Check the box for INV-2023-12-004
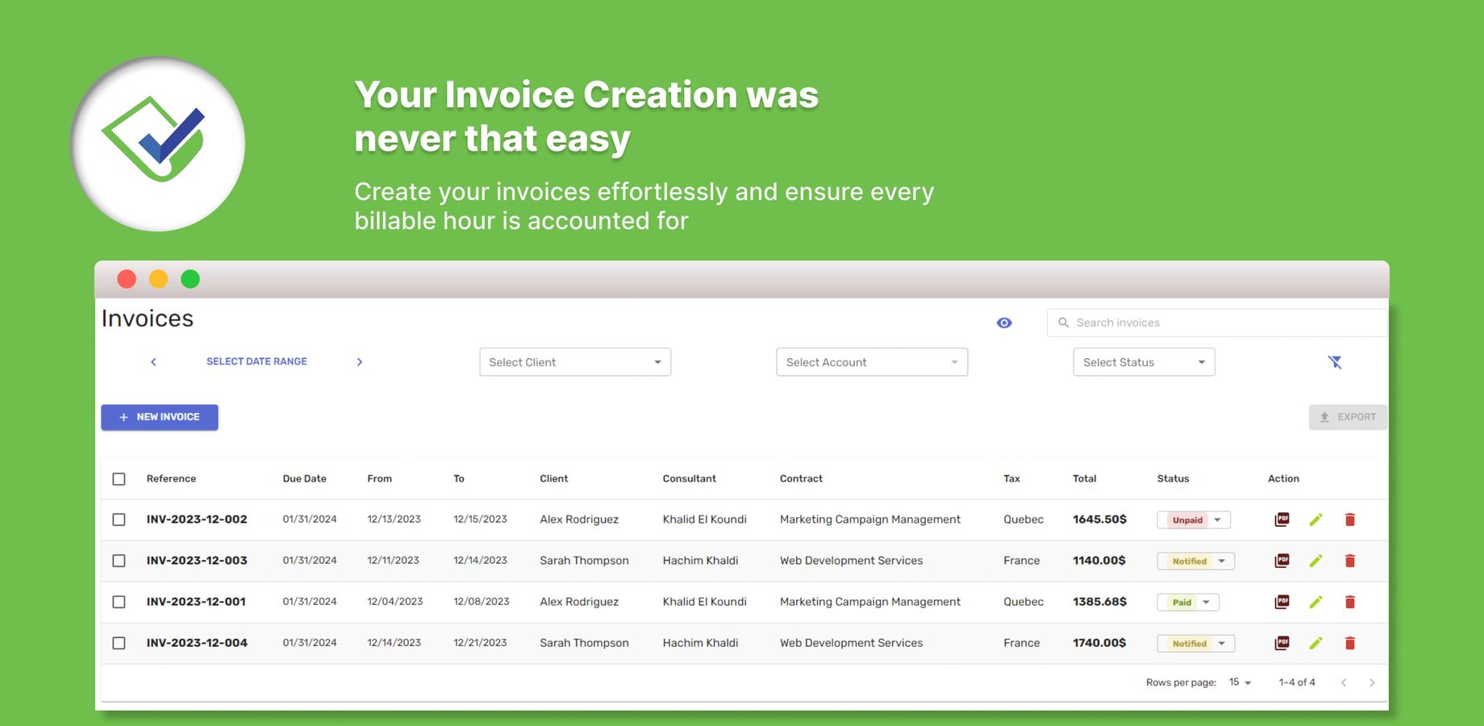1484x726 pixels. pyautogui.click(x=119, y=643)
